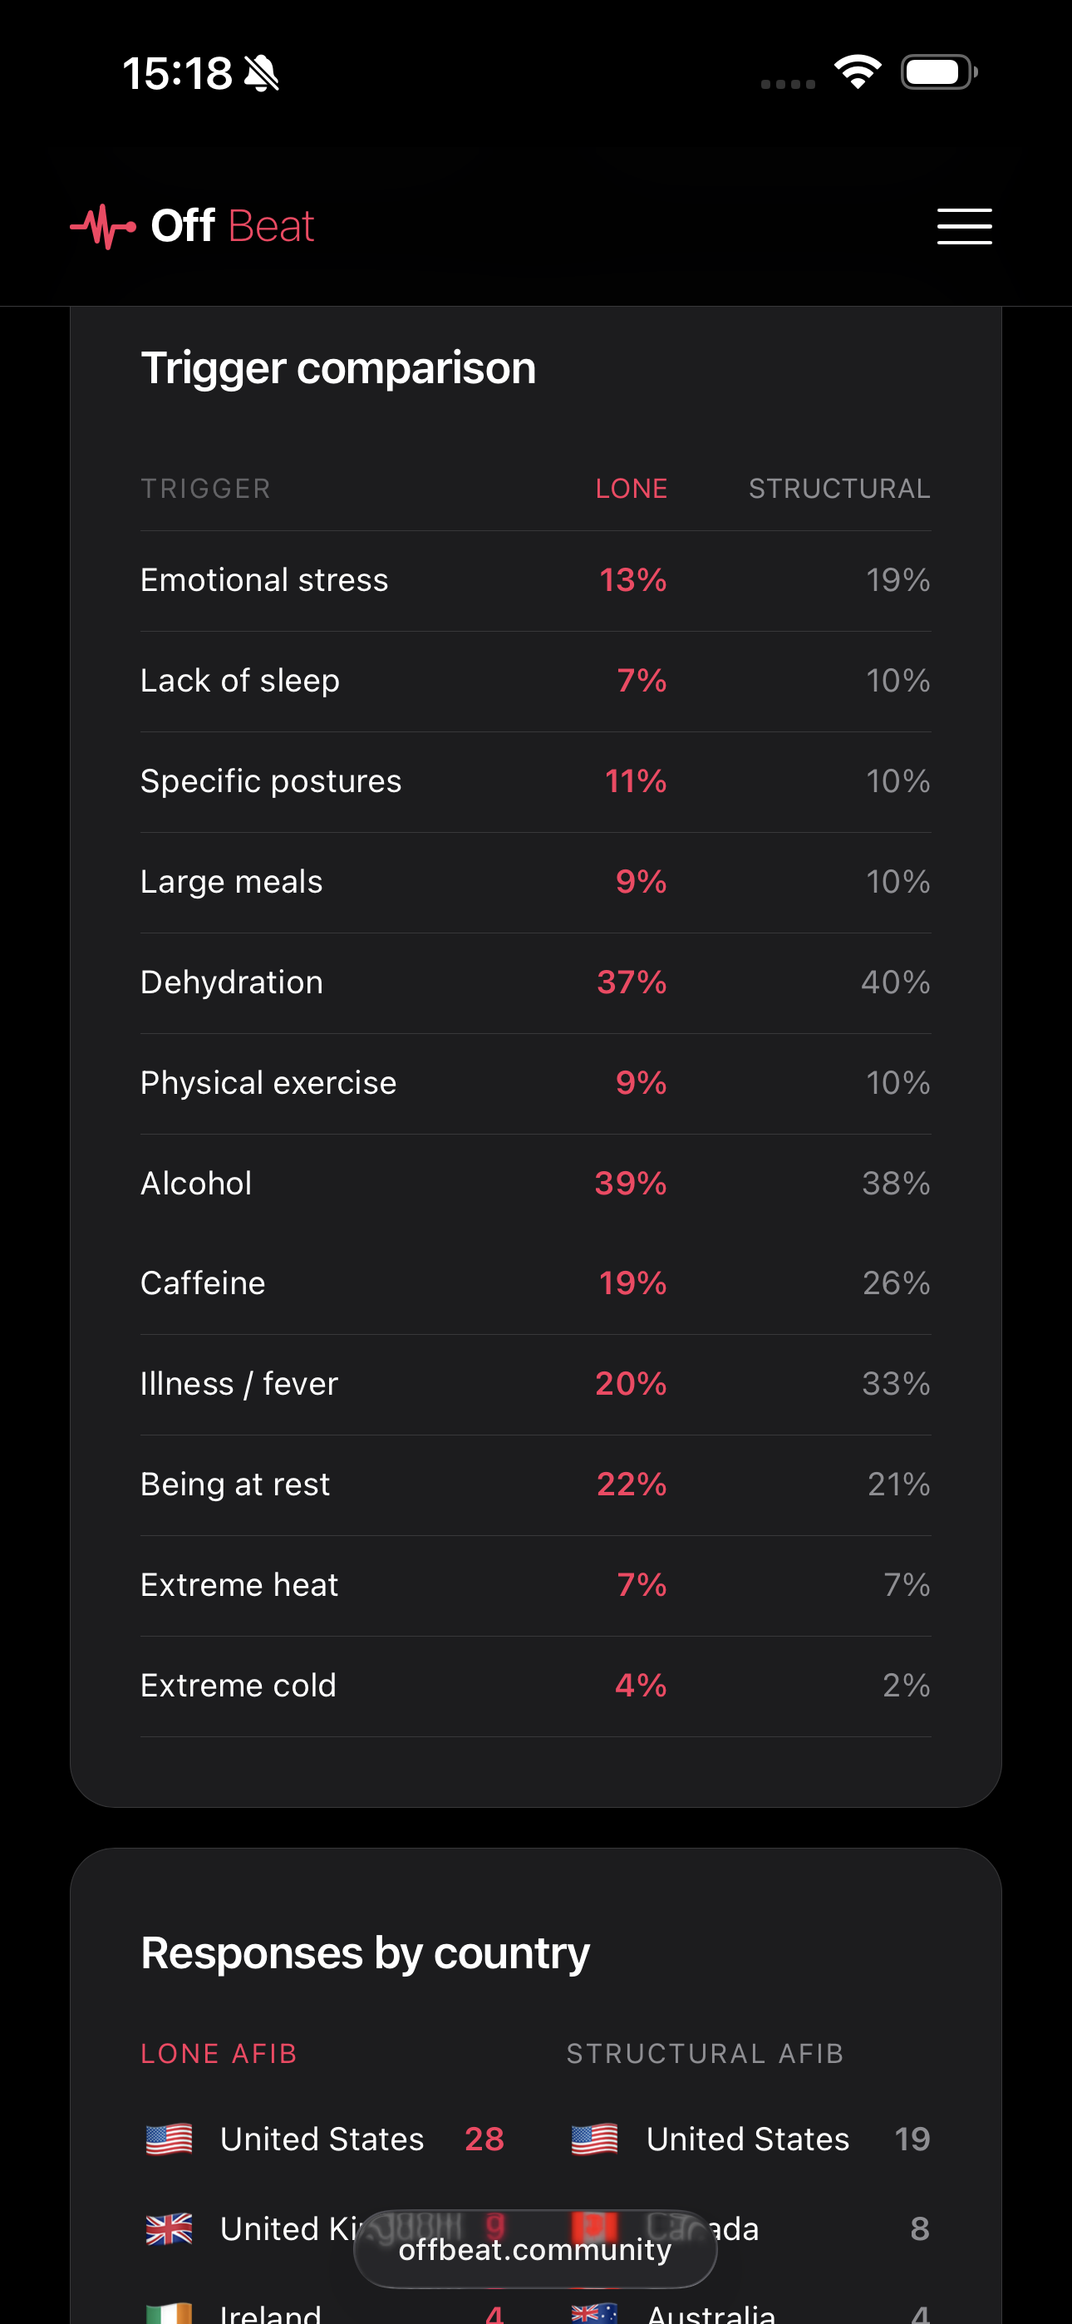Viewport: 1072px width, 2324px height.
Task: Tap the Alcohol 39% lone value
Action: coord(631,1183)
